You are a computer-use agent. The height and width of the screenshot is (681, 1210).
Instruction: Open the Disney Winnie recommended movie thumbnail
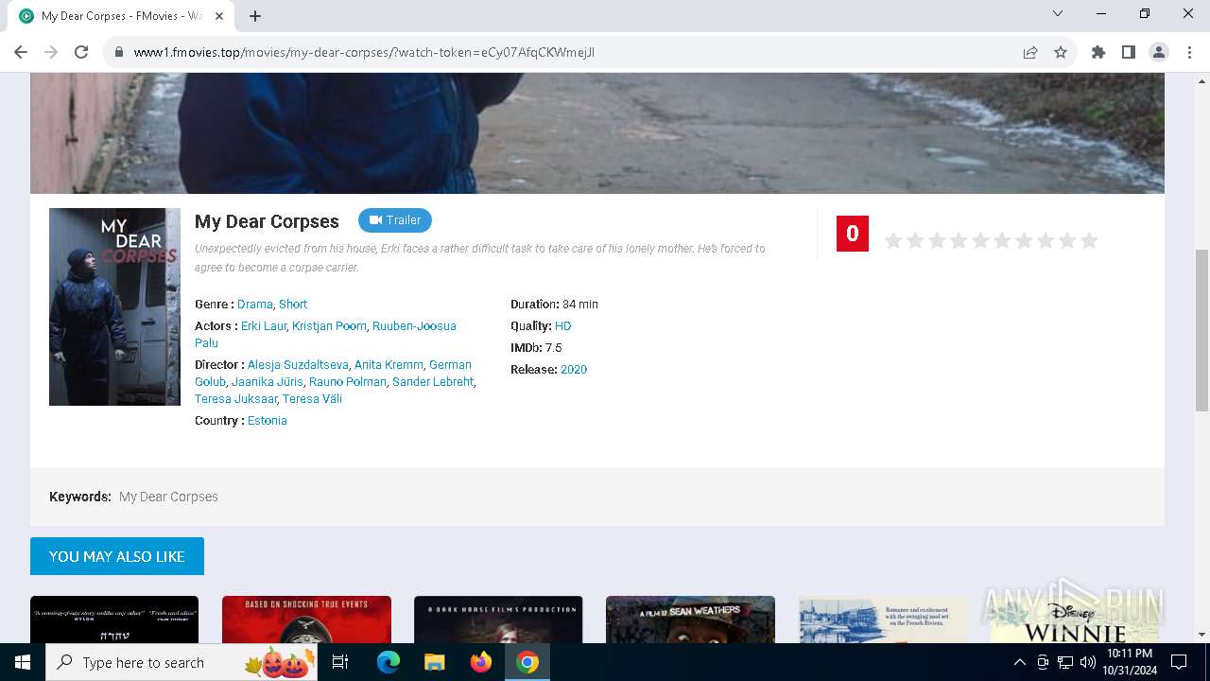tap(1075, 620)
